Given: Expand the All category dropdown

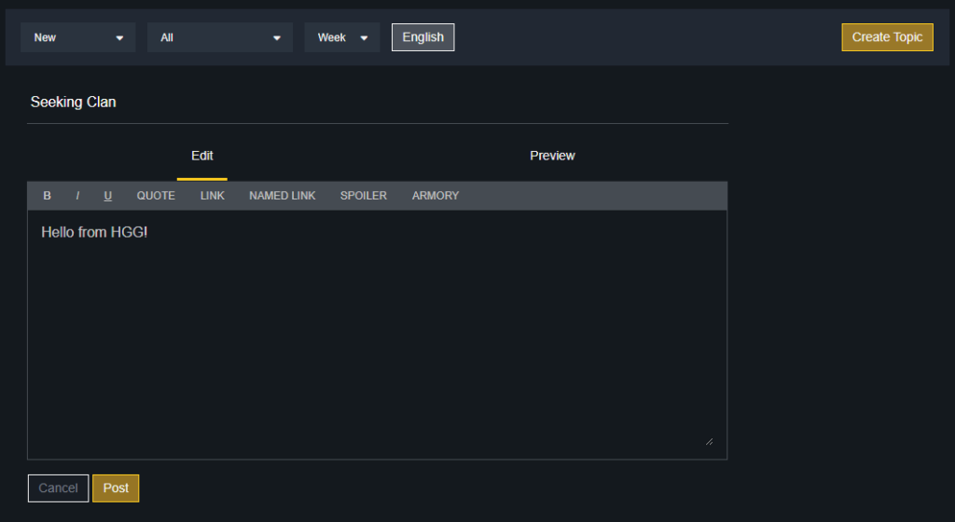Looking at the screenshot, I should [x=220, y=37].
